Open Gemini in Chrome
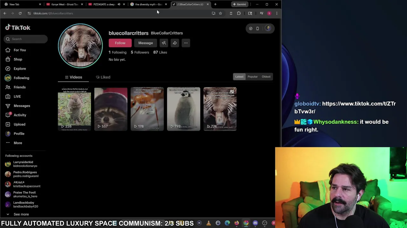The width and height of the screenshot is (407, 228). [x=239, y=4]
